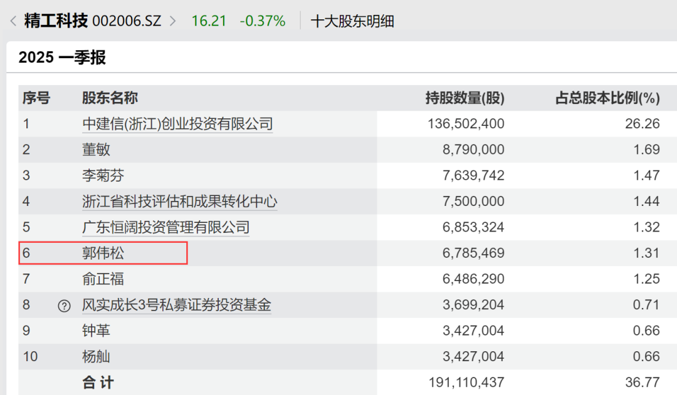Sort by the 股东名称 column header
Viewport: 677px width, 395px height.
click(x=110, y=98)
